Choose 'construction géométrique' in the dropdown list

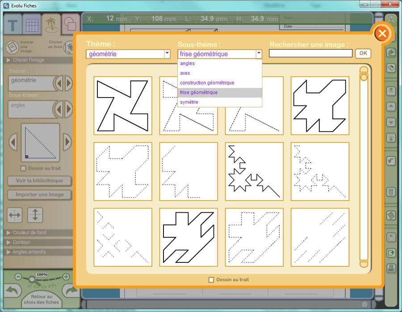(207, 83)
